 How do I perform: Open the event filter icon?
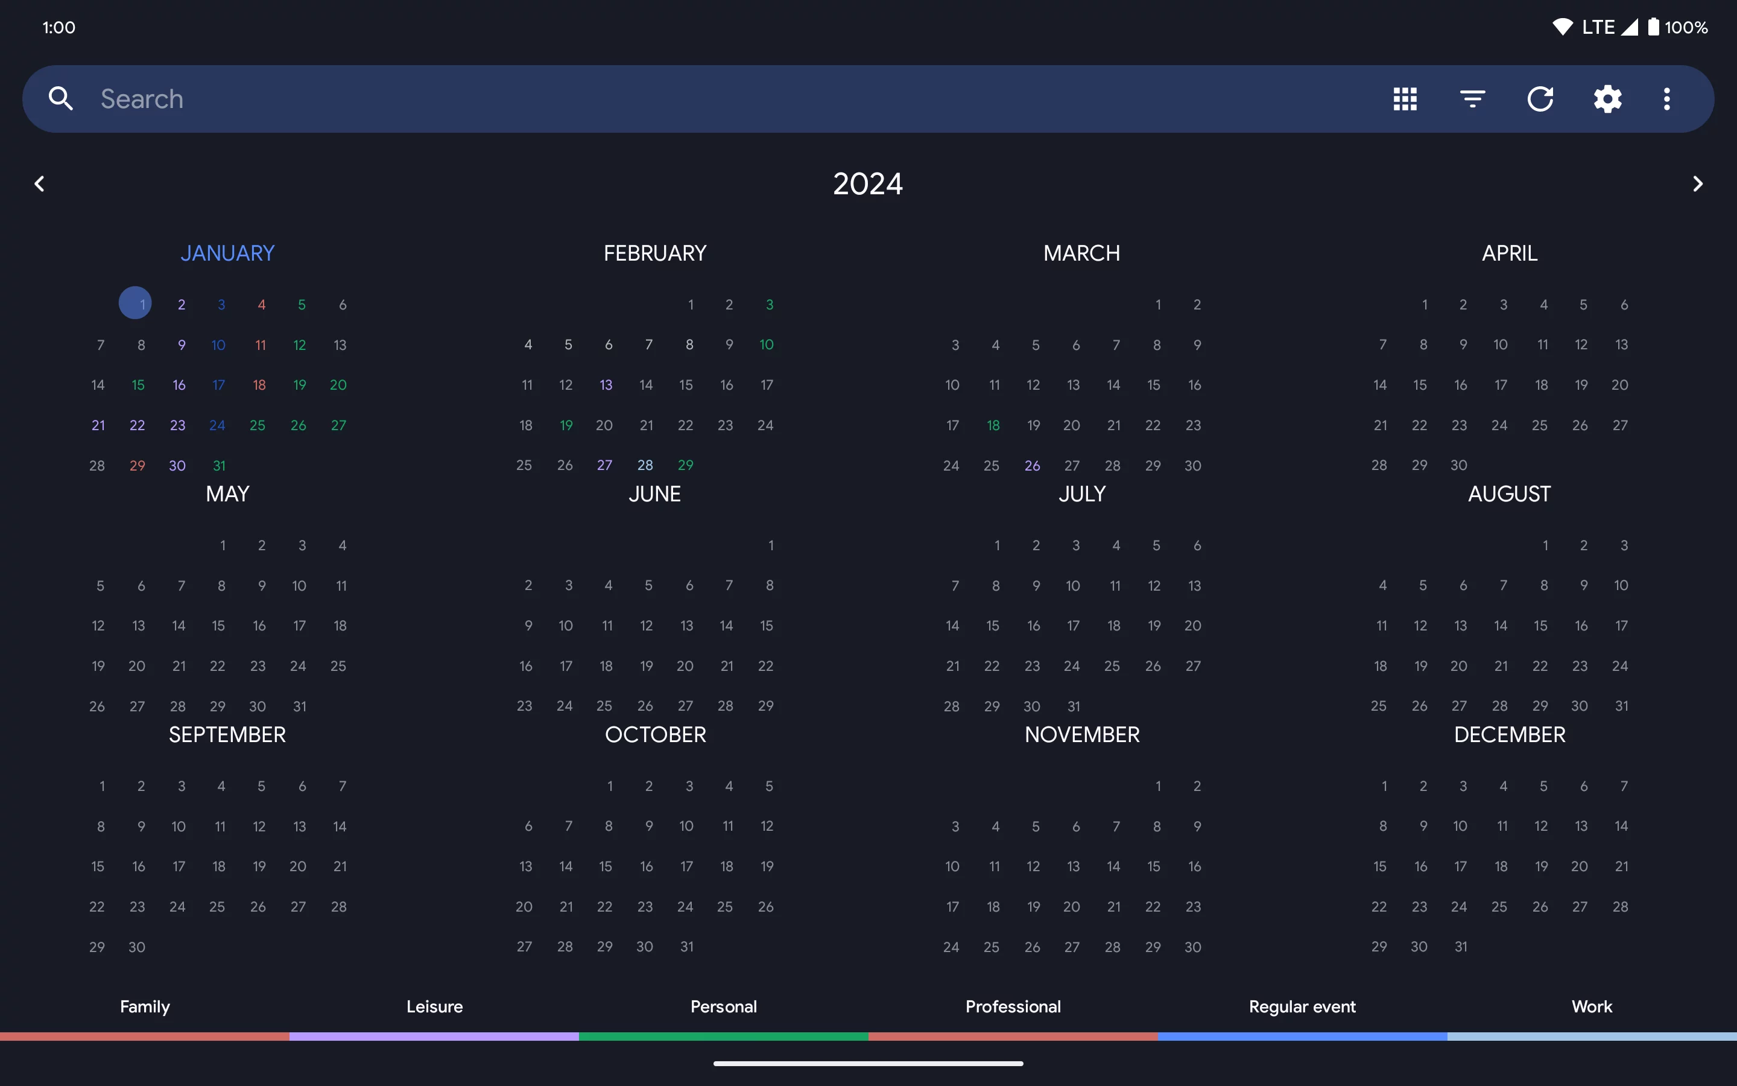(x=1472, y=98)
